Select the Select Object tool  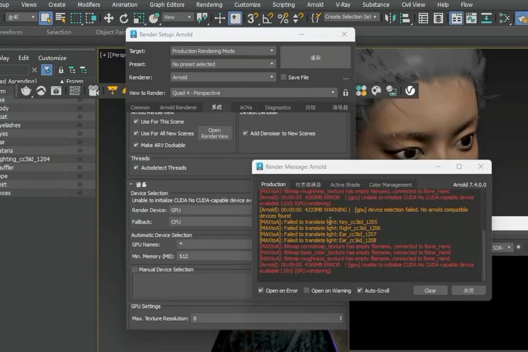(x=46, y=18)
